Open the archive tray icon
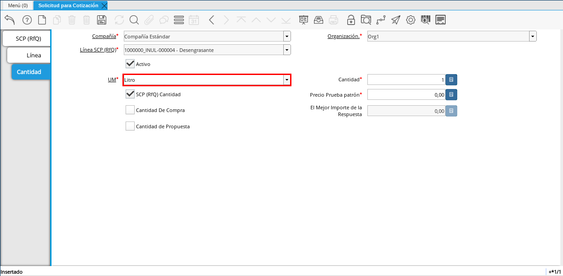 319,20
